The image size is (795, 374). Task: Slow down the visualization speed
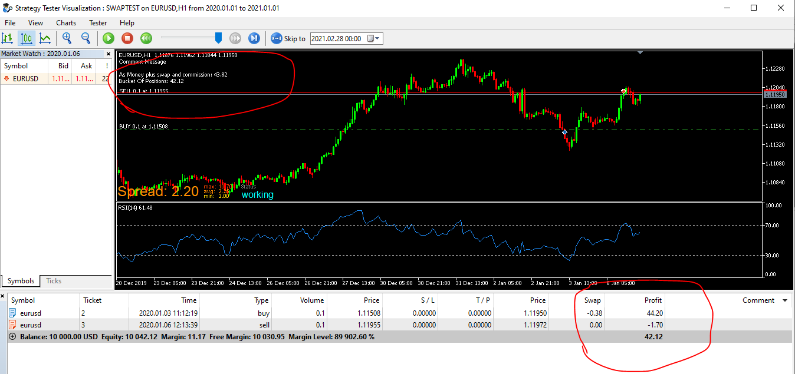coord(146,38)
